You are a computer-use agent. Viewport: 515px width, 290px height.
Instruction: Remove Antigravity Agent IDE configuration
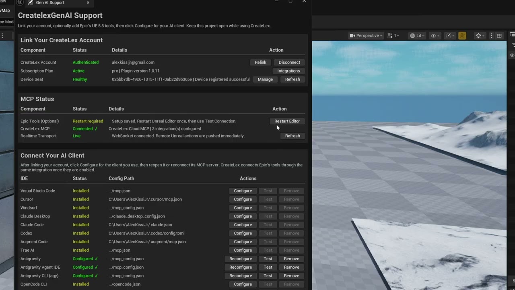point(292,267)
